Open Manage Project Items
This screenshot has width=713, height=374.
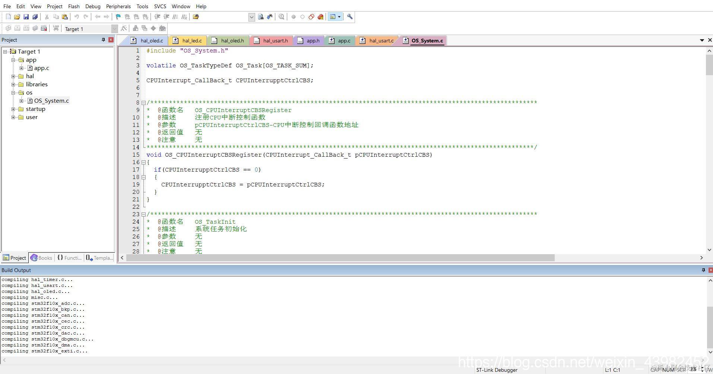tap(136, 28)
